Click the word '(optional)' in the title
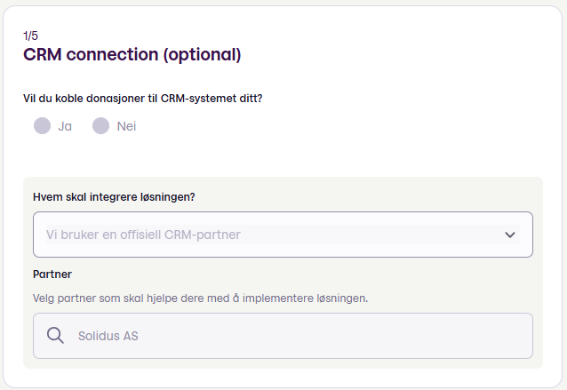 (x=202, y=55)
